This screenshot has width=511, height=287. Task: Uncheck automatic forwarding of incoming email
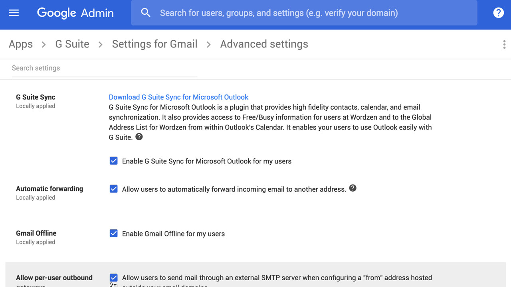coord(113,189)
